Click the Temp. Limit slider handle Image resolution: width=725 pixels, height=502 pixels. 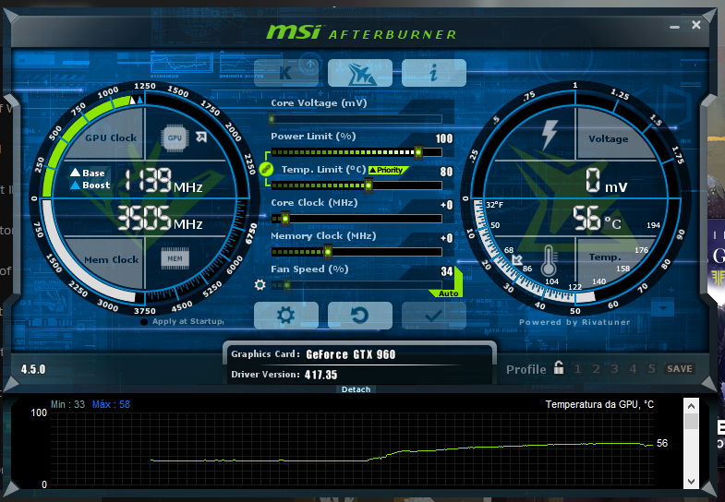[x=369, y=185]
